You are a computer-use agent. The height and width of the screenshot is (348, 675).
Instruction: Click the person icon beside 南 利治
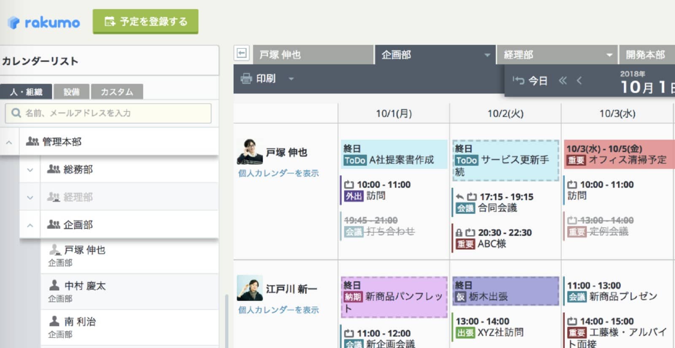(54, 321)
